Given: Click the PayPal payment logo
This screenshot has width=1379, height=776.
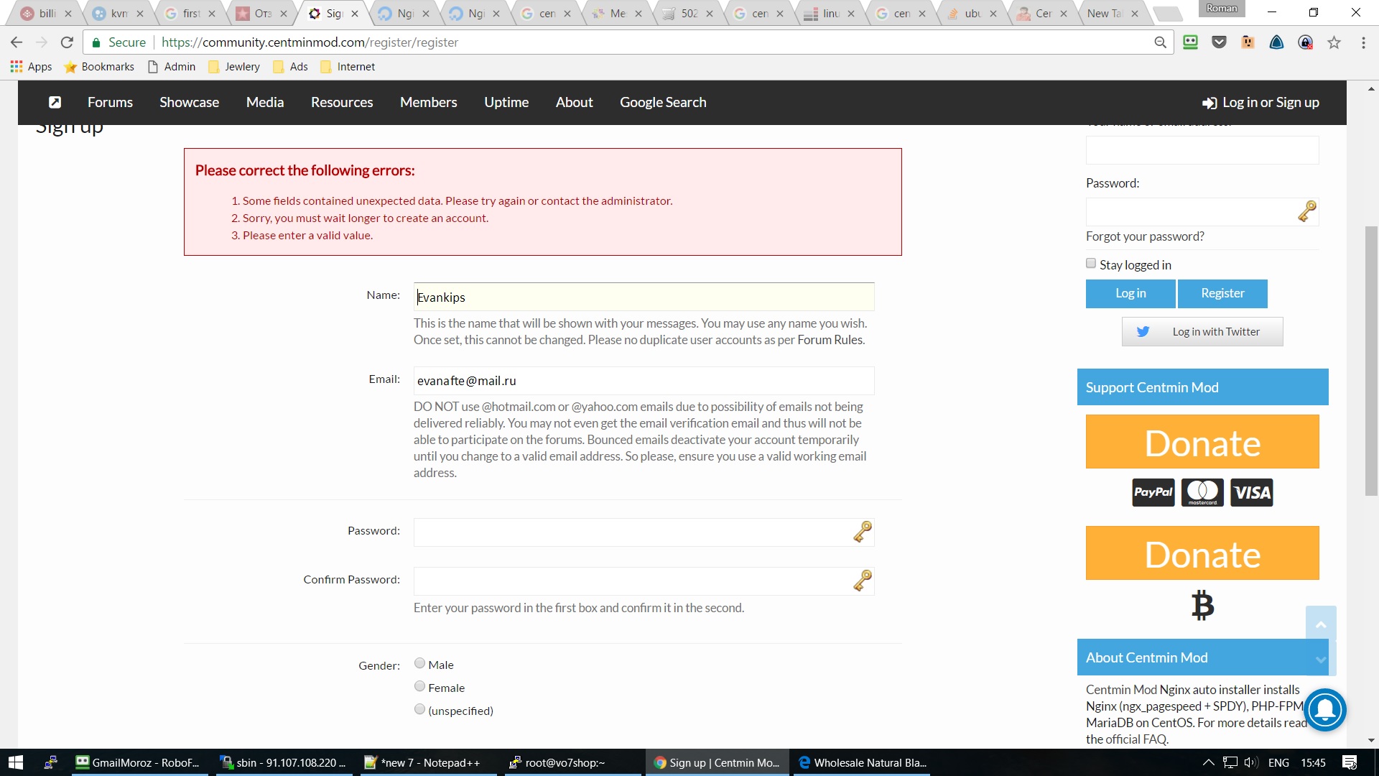Looking at the screenshot, I should tap(1153, 492).
